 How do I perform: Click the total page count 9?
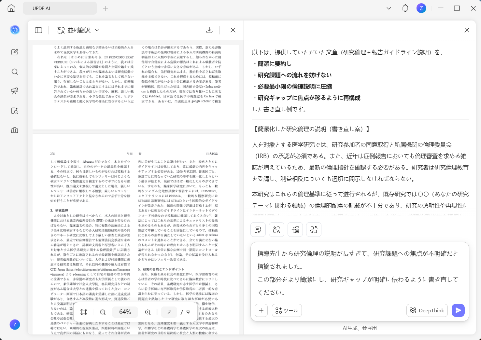[188, 312]
